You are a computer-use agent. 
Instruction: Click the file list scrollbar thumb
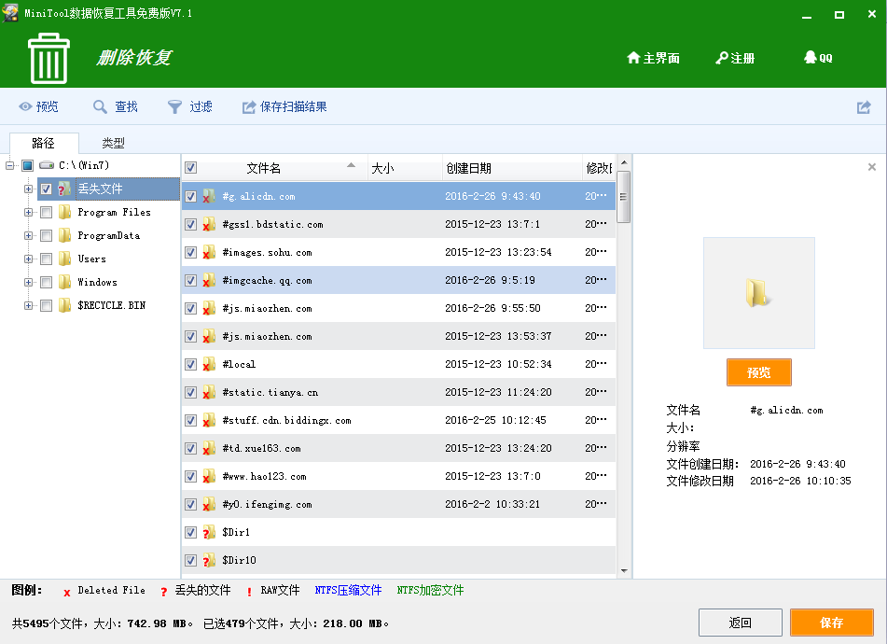[623, 197]
